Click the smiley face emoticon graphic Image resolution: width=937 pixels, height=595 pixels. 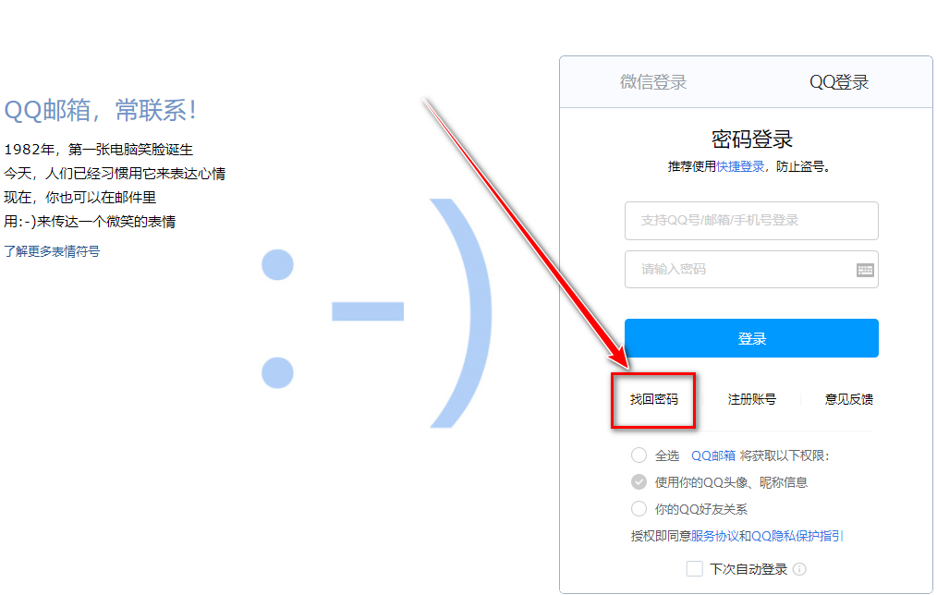pyautogui.click(x=376, y=313)
